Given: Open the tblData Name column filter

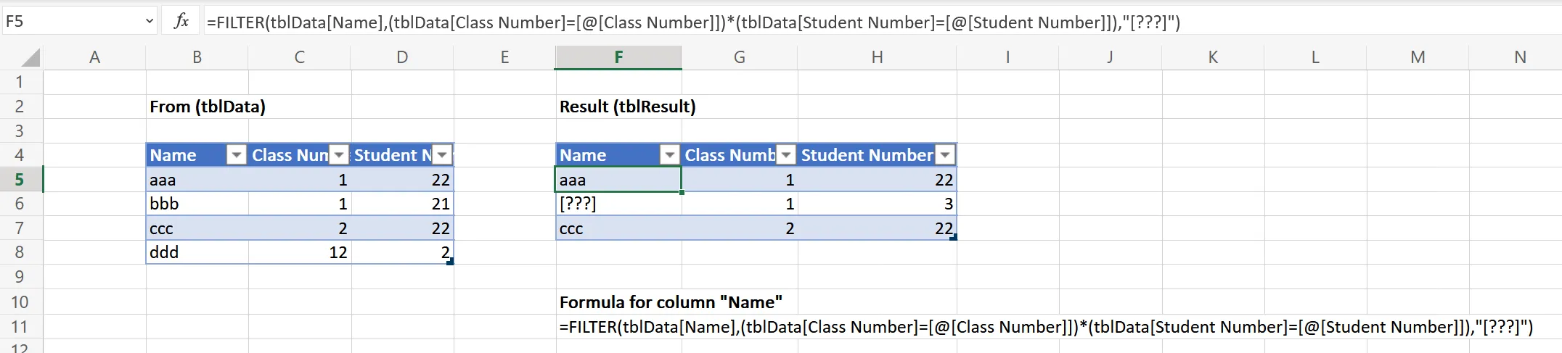Looking at the screenshot, I should [236, 155].
